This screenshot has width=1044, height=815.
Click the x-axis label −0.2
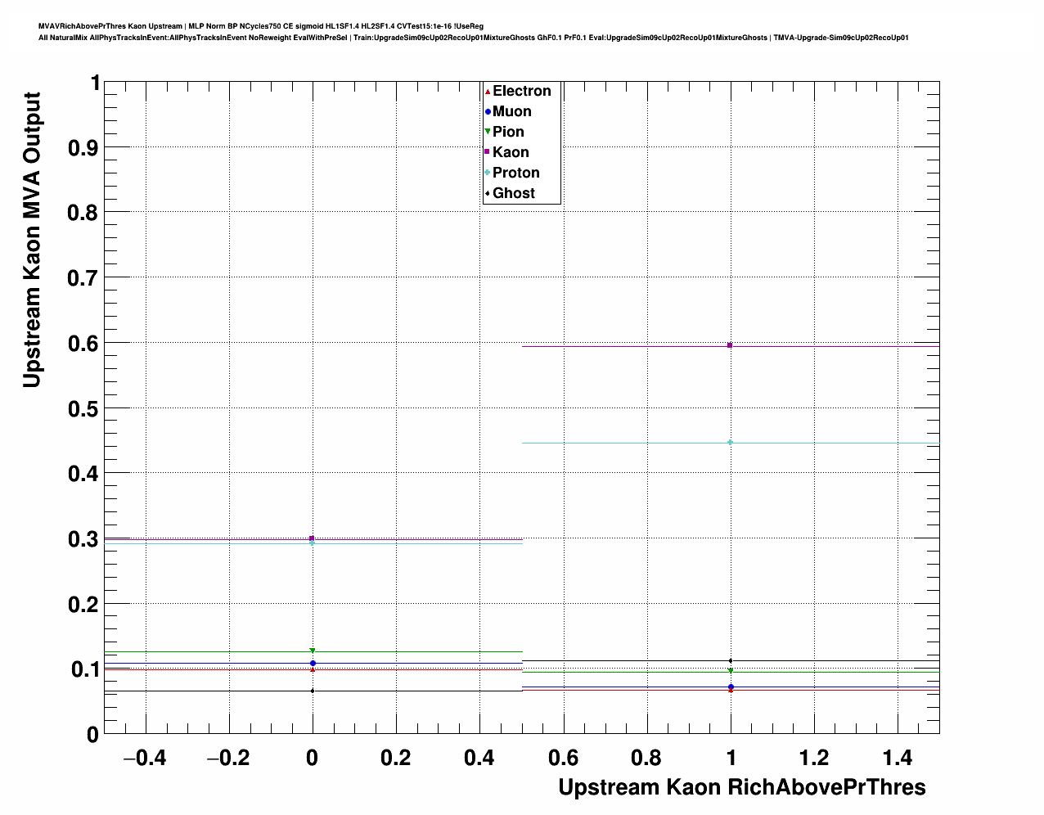tap(227, 758)
